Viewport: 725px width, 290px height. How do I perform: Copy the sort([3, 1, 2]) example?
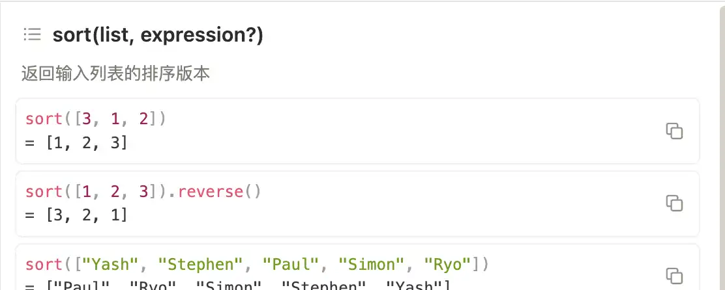pos(673,130)
